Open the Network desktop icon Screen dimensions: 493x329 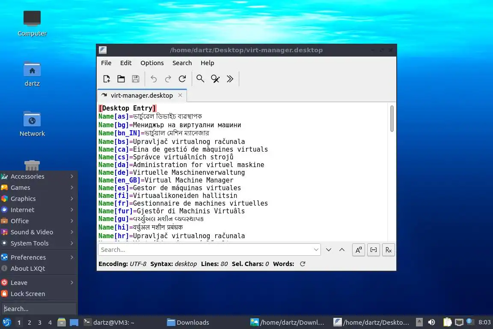(32, 124)
